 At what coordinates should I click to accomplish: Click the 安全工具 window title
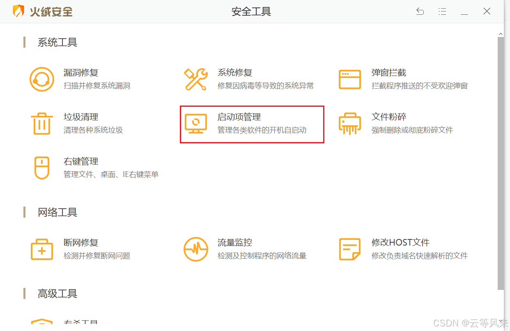point(251,11)
